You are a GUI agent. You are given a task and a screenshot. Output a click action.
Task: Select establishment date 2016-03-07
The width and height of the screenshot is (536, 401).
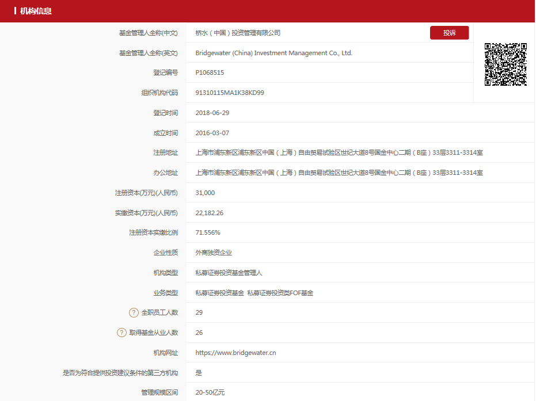tap(212, 133)
